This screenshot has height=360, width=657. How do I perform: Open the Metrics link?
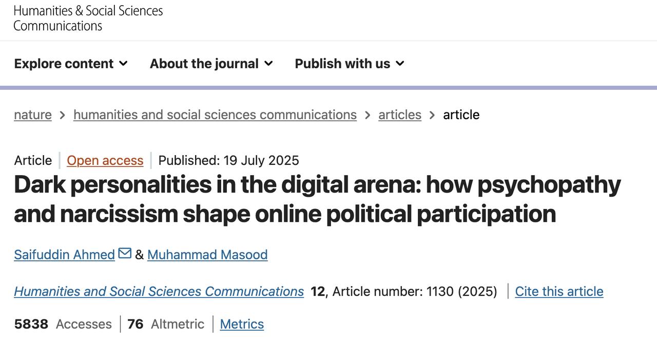pyautogui.click(x=242, y=324)
